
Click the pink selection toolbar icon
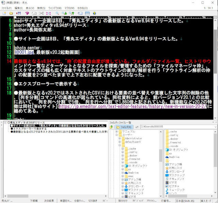pyautogui.click(x=48, y=13)
